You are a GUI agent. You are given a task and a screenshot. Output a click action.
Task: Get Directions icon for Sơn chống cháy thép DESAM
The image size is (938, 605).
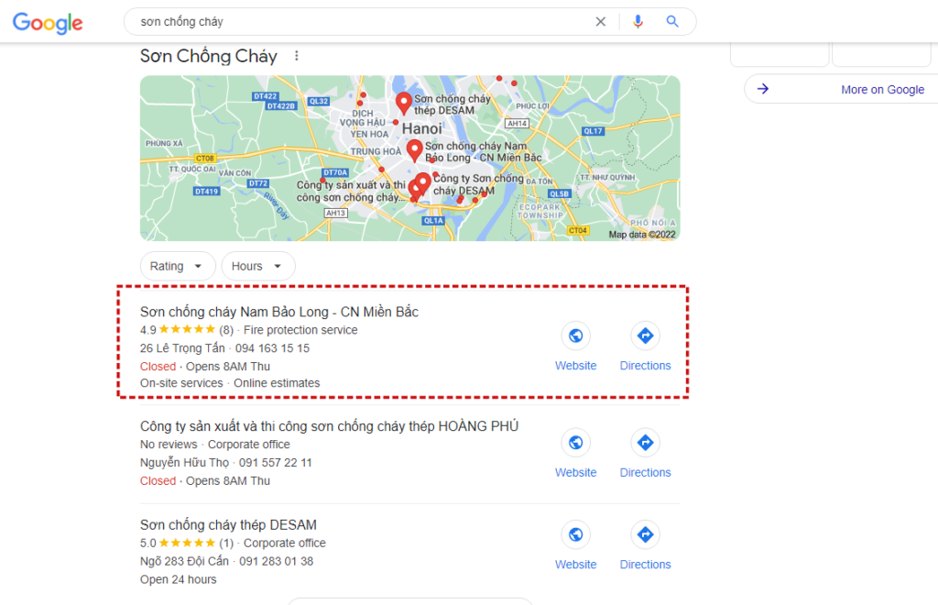click(645, 534)
